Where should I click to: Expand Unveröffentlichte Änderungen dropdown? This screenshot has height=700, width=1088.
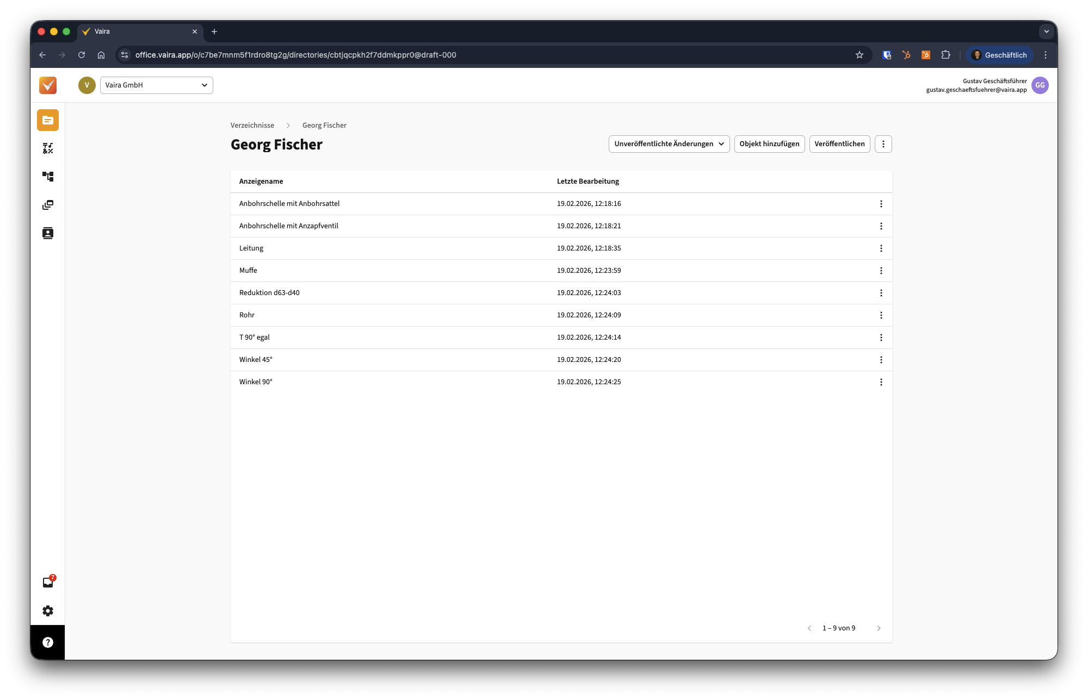[669, 144]
